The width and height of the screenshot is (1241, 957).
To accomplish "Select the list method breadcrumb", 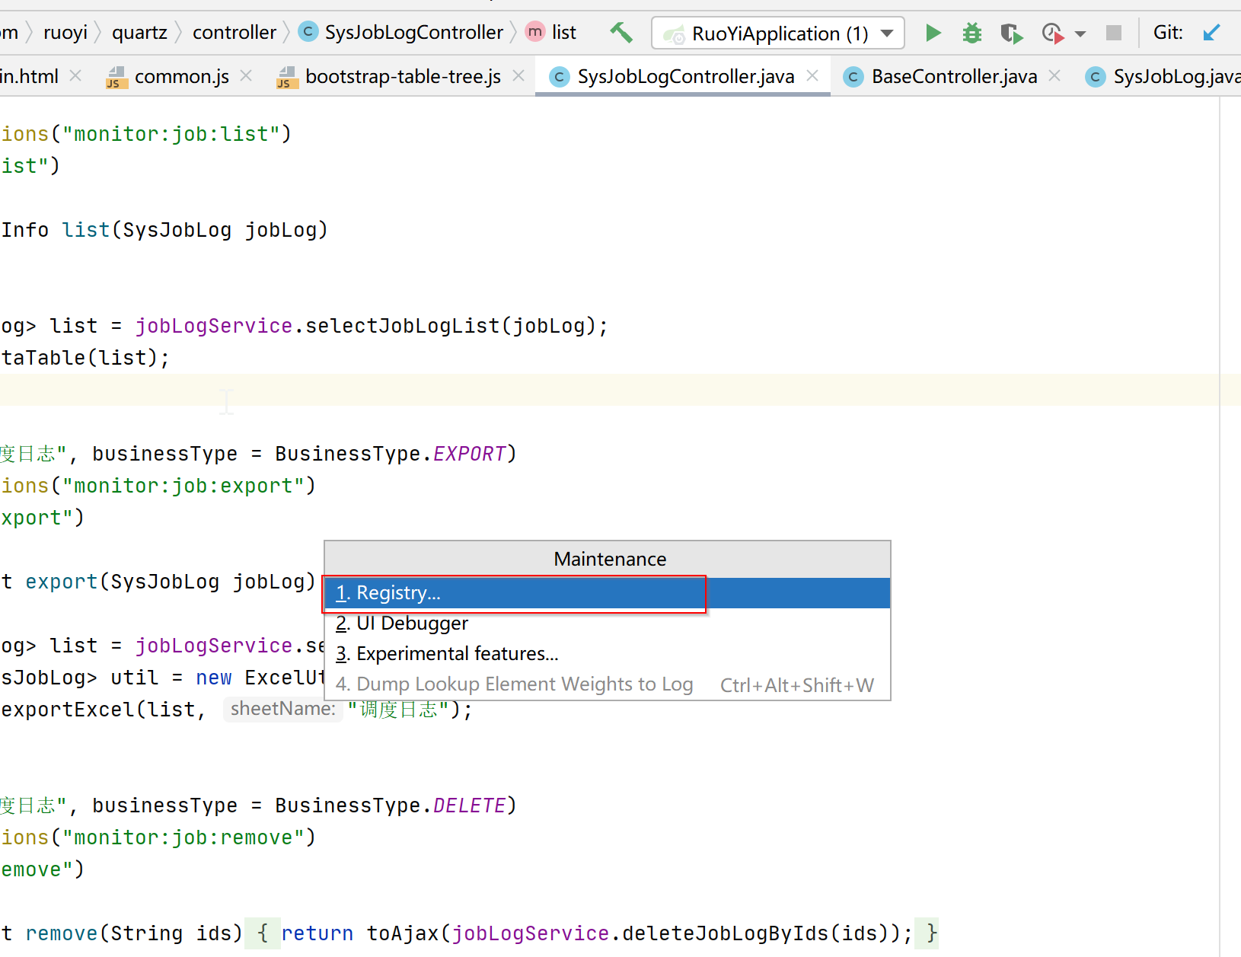I will coord(564,32).
